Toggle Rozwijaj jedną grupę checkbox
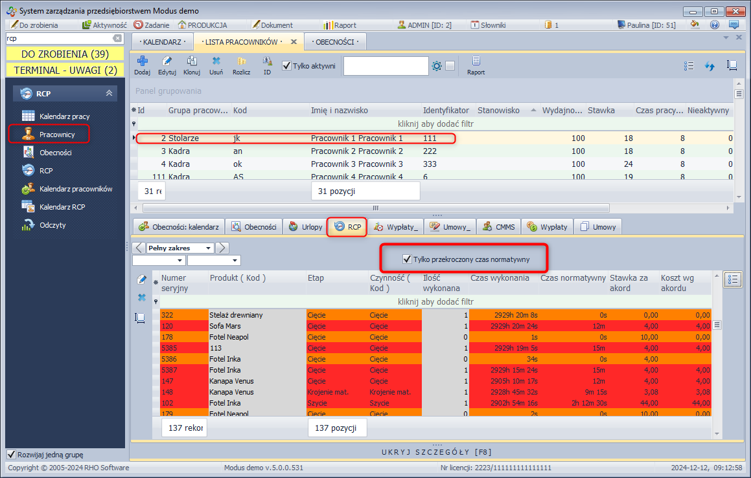 [10, 454]
